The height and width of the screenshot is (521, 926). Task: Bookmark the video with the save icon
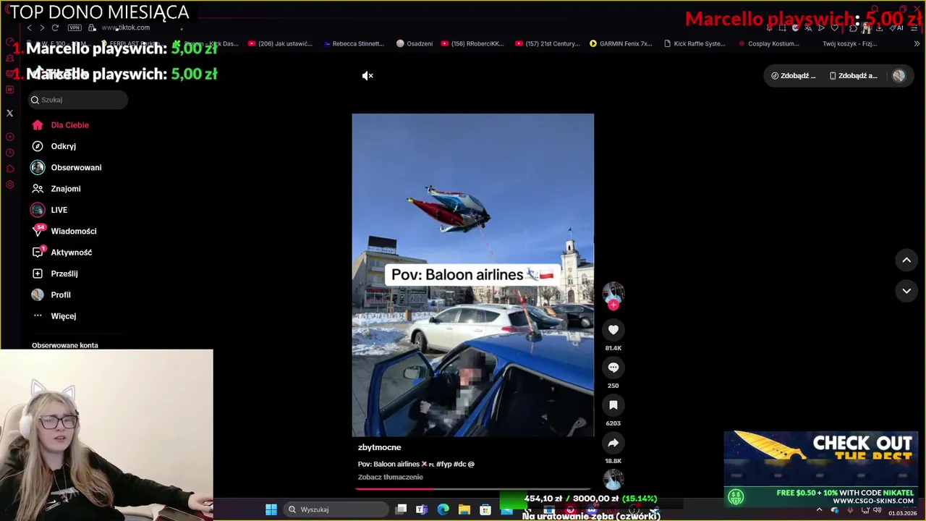(x=613, y=405)
